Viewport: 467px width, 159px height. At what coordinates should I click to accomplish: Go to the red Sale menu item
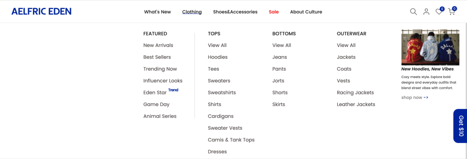click(x=274, y=12)
